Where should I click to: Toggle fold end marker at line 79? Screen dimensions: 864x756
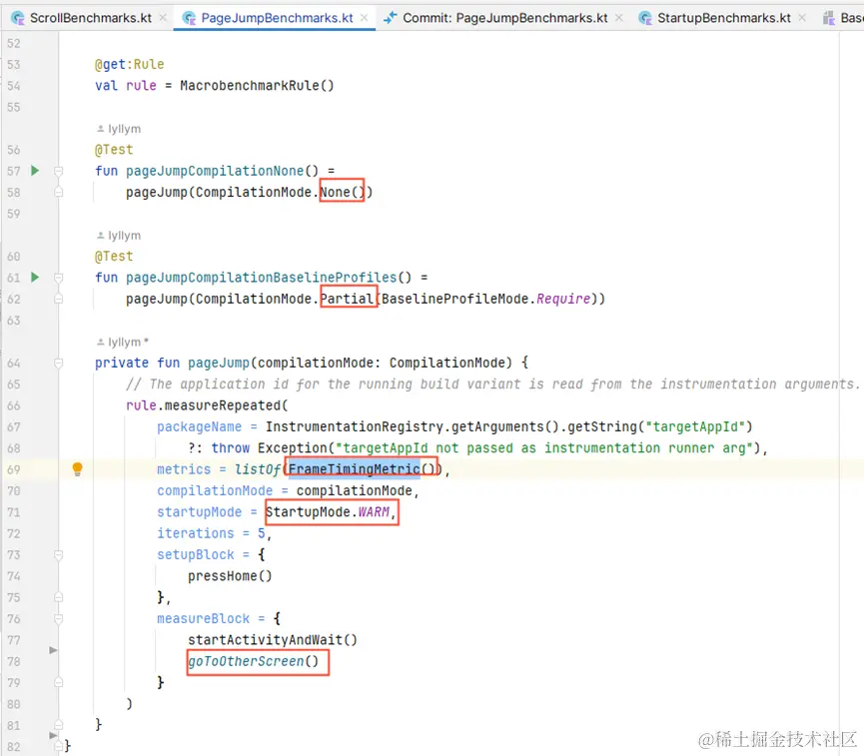58,683
